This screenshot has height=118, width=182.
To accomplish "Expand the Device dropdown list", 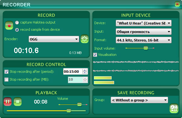I will pos(144,23).
